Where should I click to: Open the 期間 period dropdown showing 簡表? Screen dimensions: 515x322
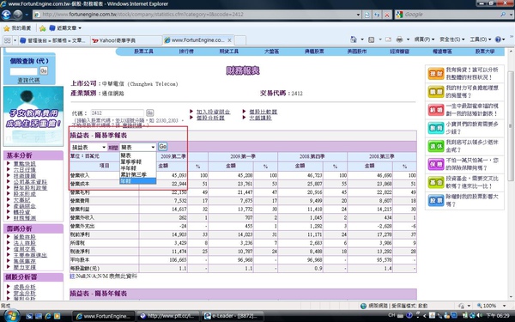tap(137, 147)
